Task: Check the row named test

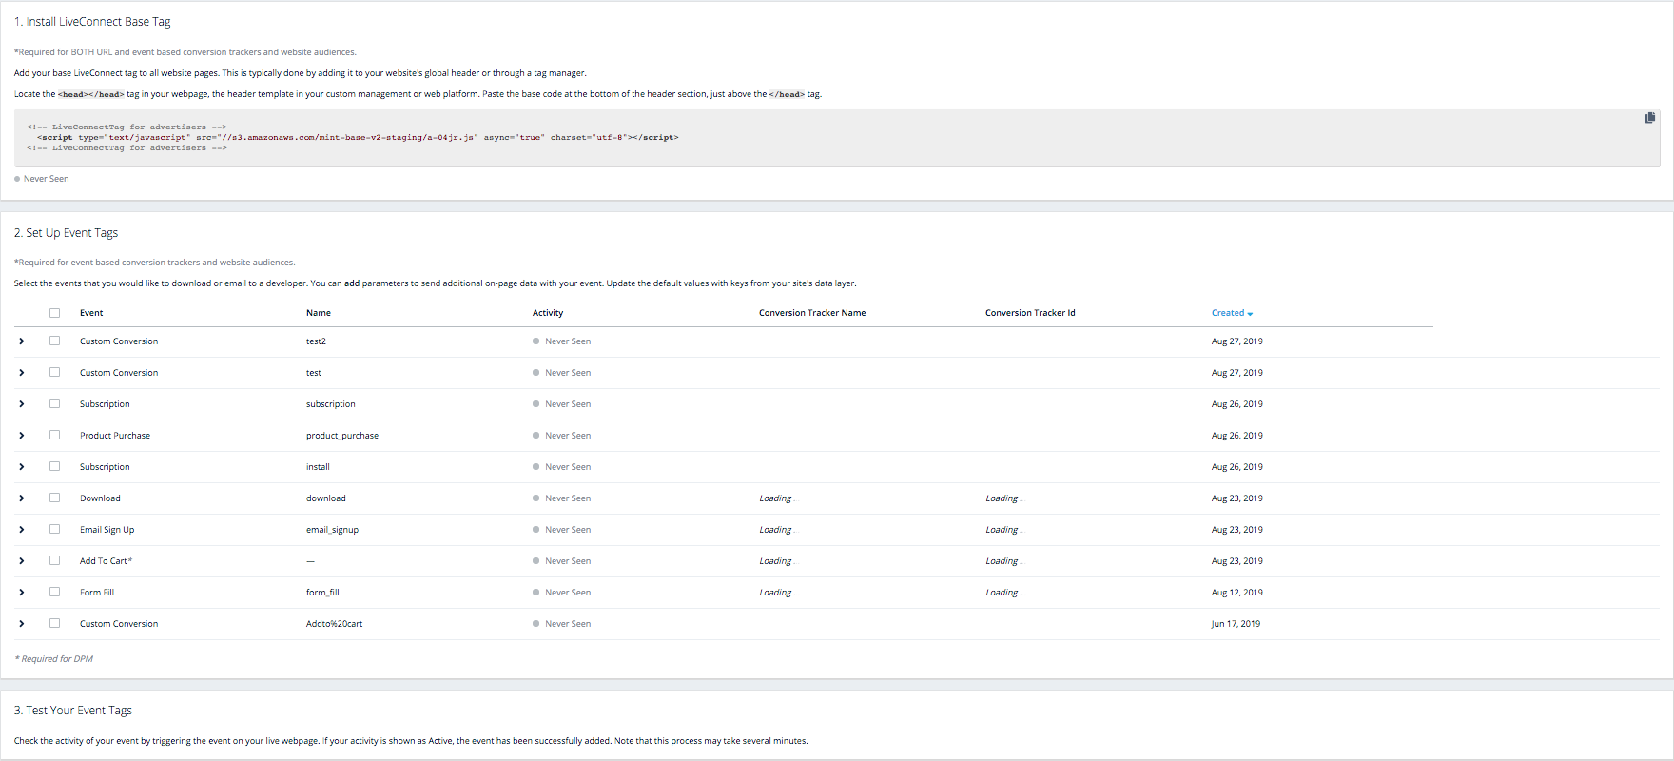Action: (54, 372)
